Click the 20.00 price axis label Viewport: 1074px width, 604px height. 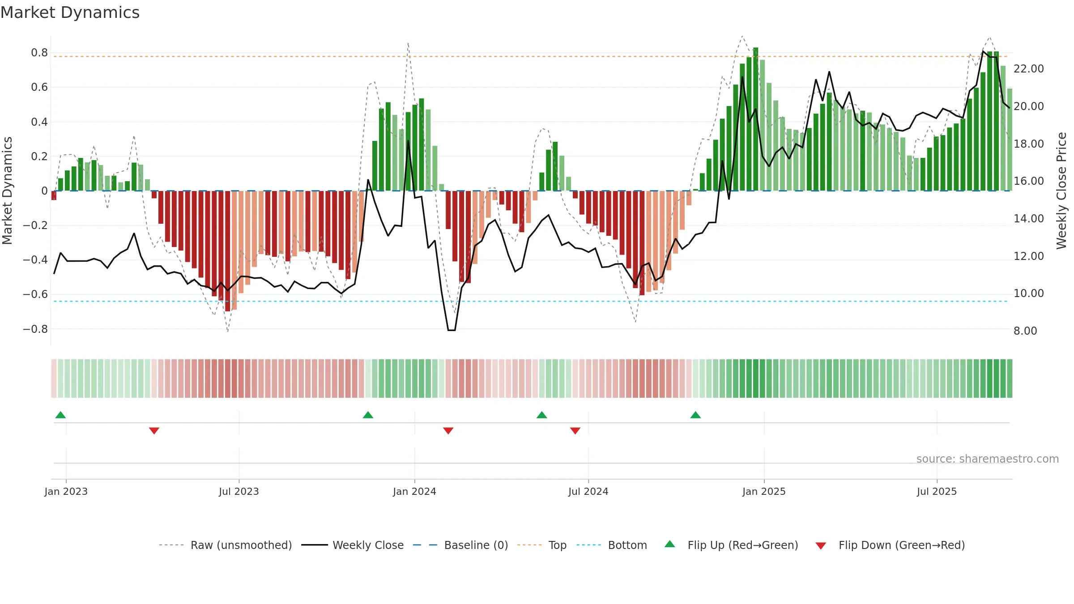1028,106
